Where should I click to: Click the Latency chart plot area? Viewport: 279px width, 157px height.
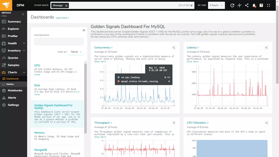click(x=232, y=85)
